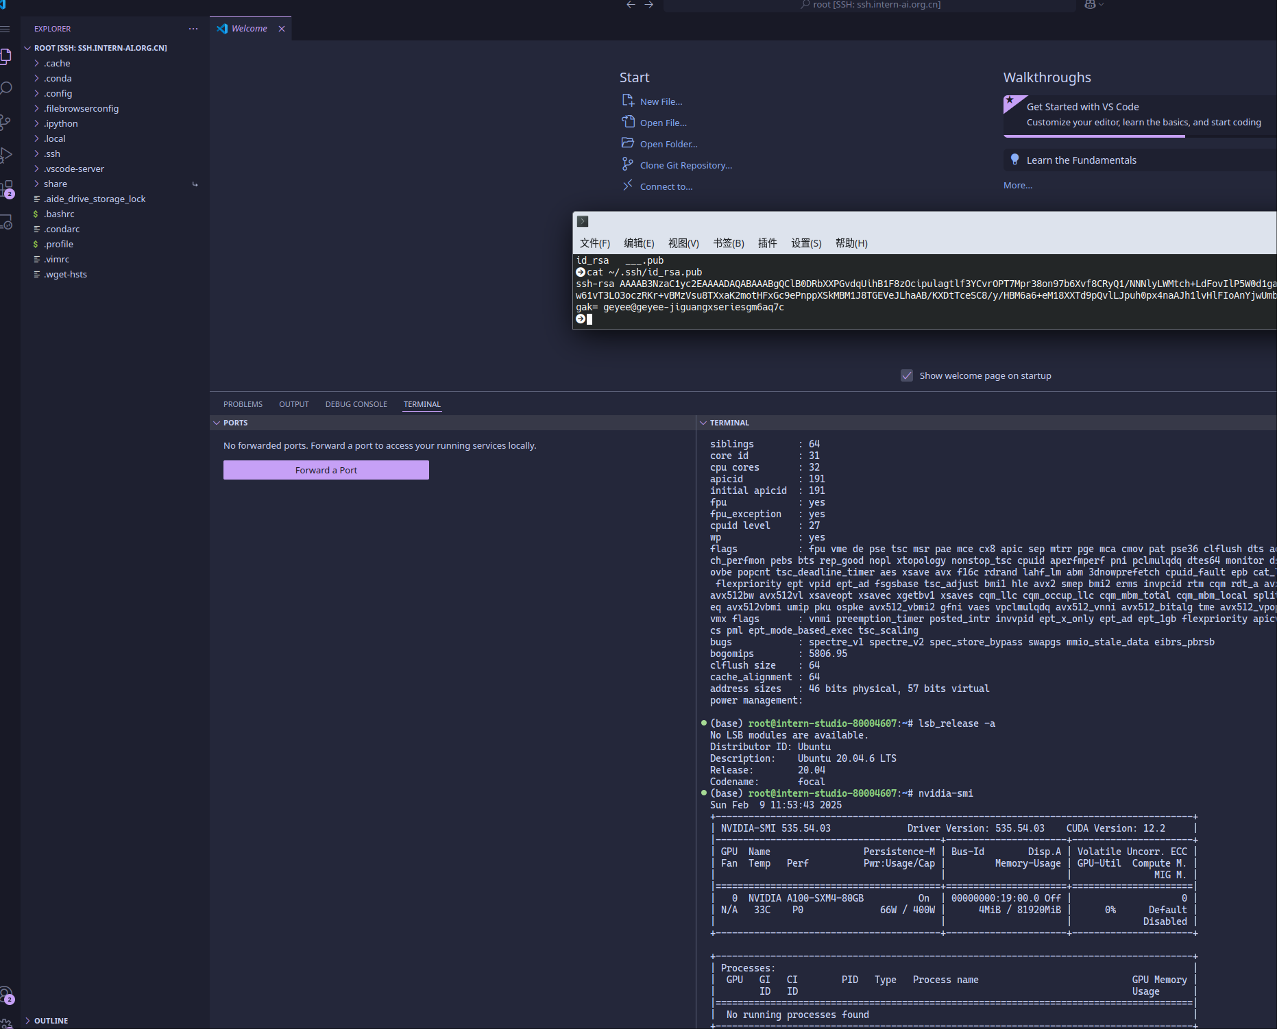Viewport: 1277px width, 1029px height.
Task: Open Get Started with VS Code walkthrough
Action: (1140, 116)
